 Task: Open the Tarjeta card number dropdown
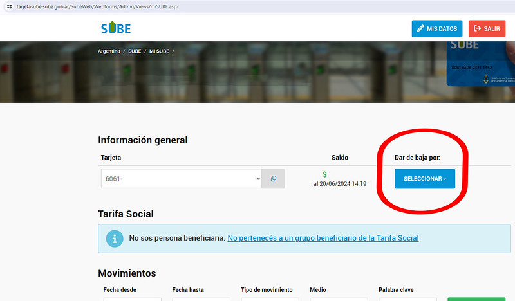pyautogui.click(x=181, y=178)
